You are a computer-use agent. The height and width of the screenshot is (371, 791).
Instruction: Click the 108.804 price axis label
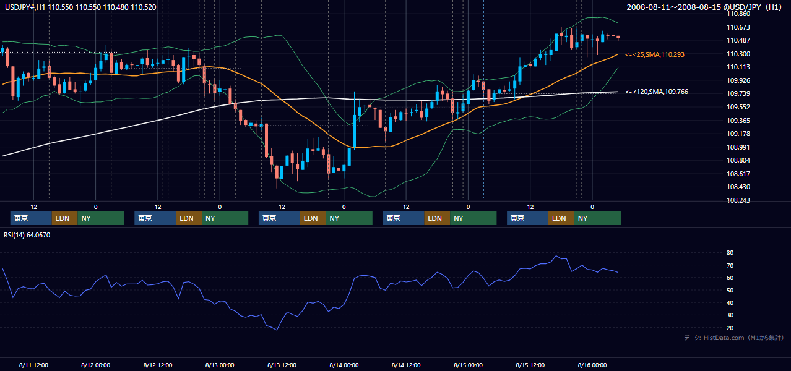click(739, 160)
